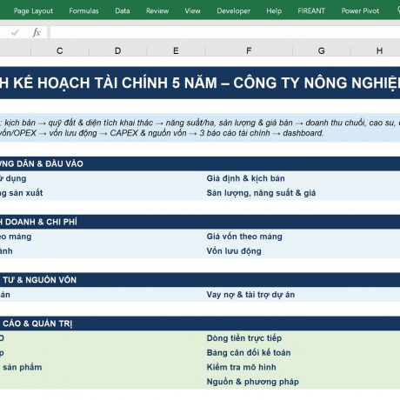Open the Formulas ribbon tab

[83, 11]
